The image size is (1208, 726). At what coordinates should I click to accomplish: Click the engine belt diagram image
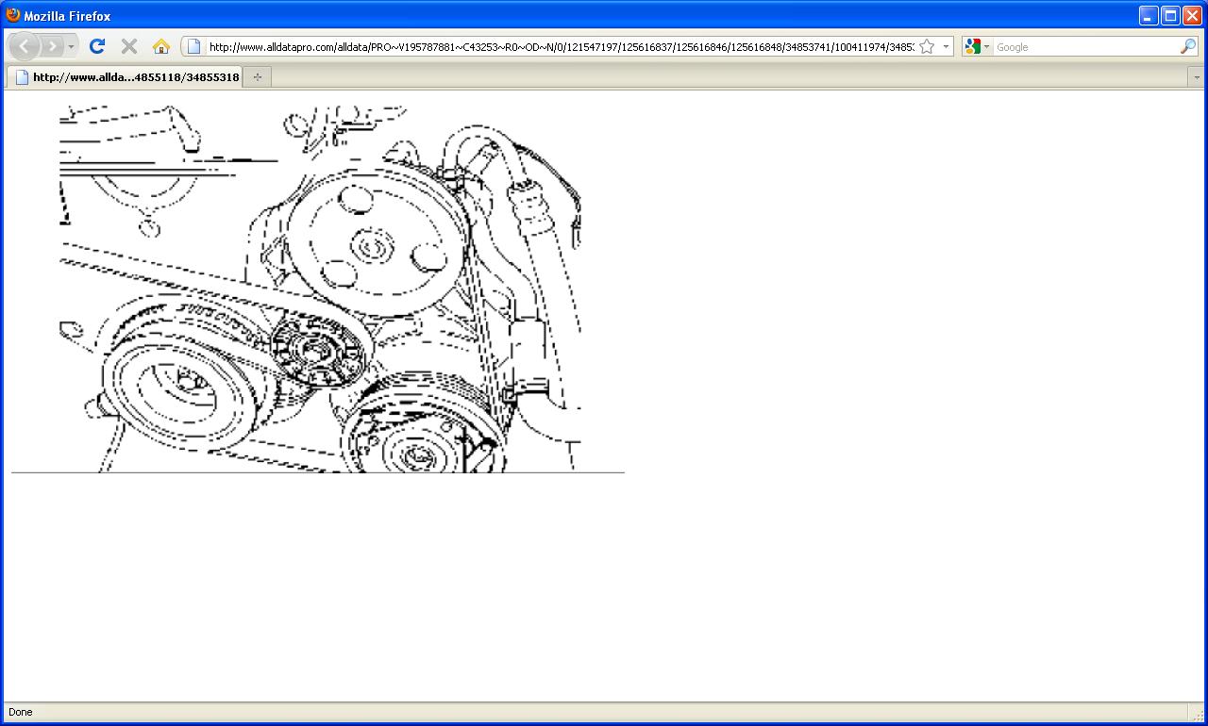(320, 289)
